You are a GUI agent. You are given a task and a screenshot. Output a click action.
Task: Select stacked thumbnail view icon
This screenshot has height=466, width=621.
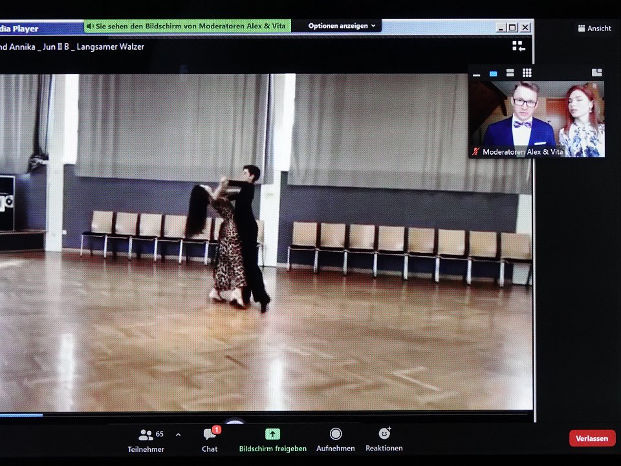pyautogui.click(x=510, y=73)
